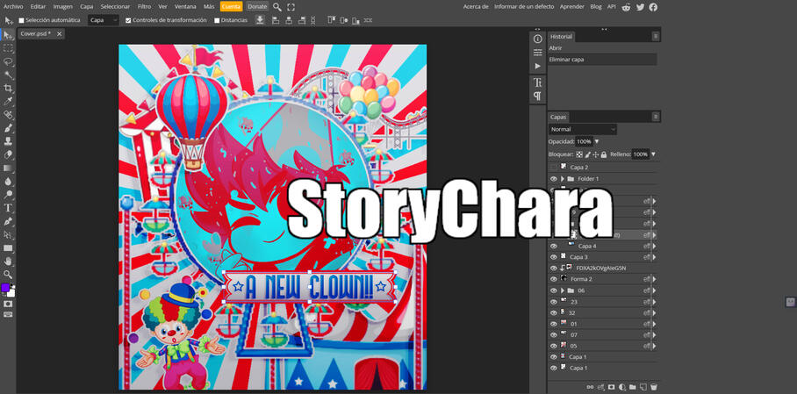The width and height of the screenshot is (797, 394).
Task: Click the purple foreground color swatch
Action: (x=5, y=288)
